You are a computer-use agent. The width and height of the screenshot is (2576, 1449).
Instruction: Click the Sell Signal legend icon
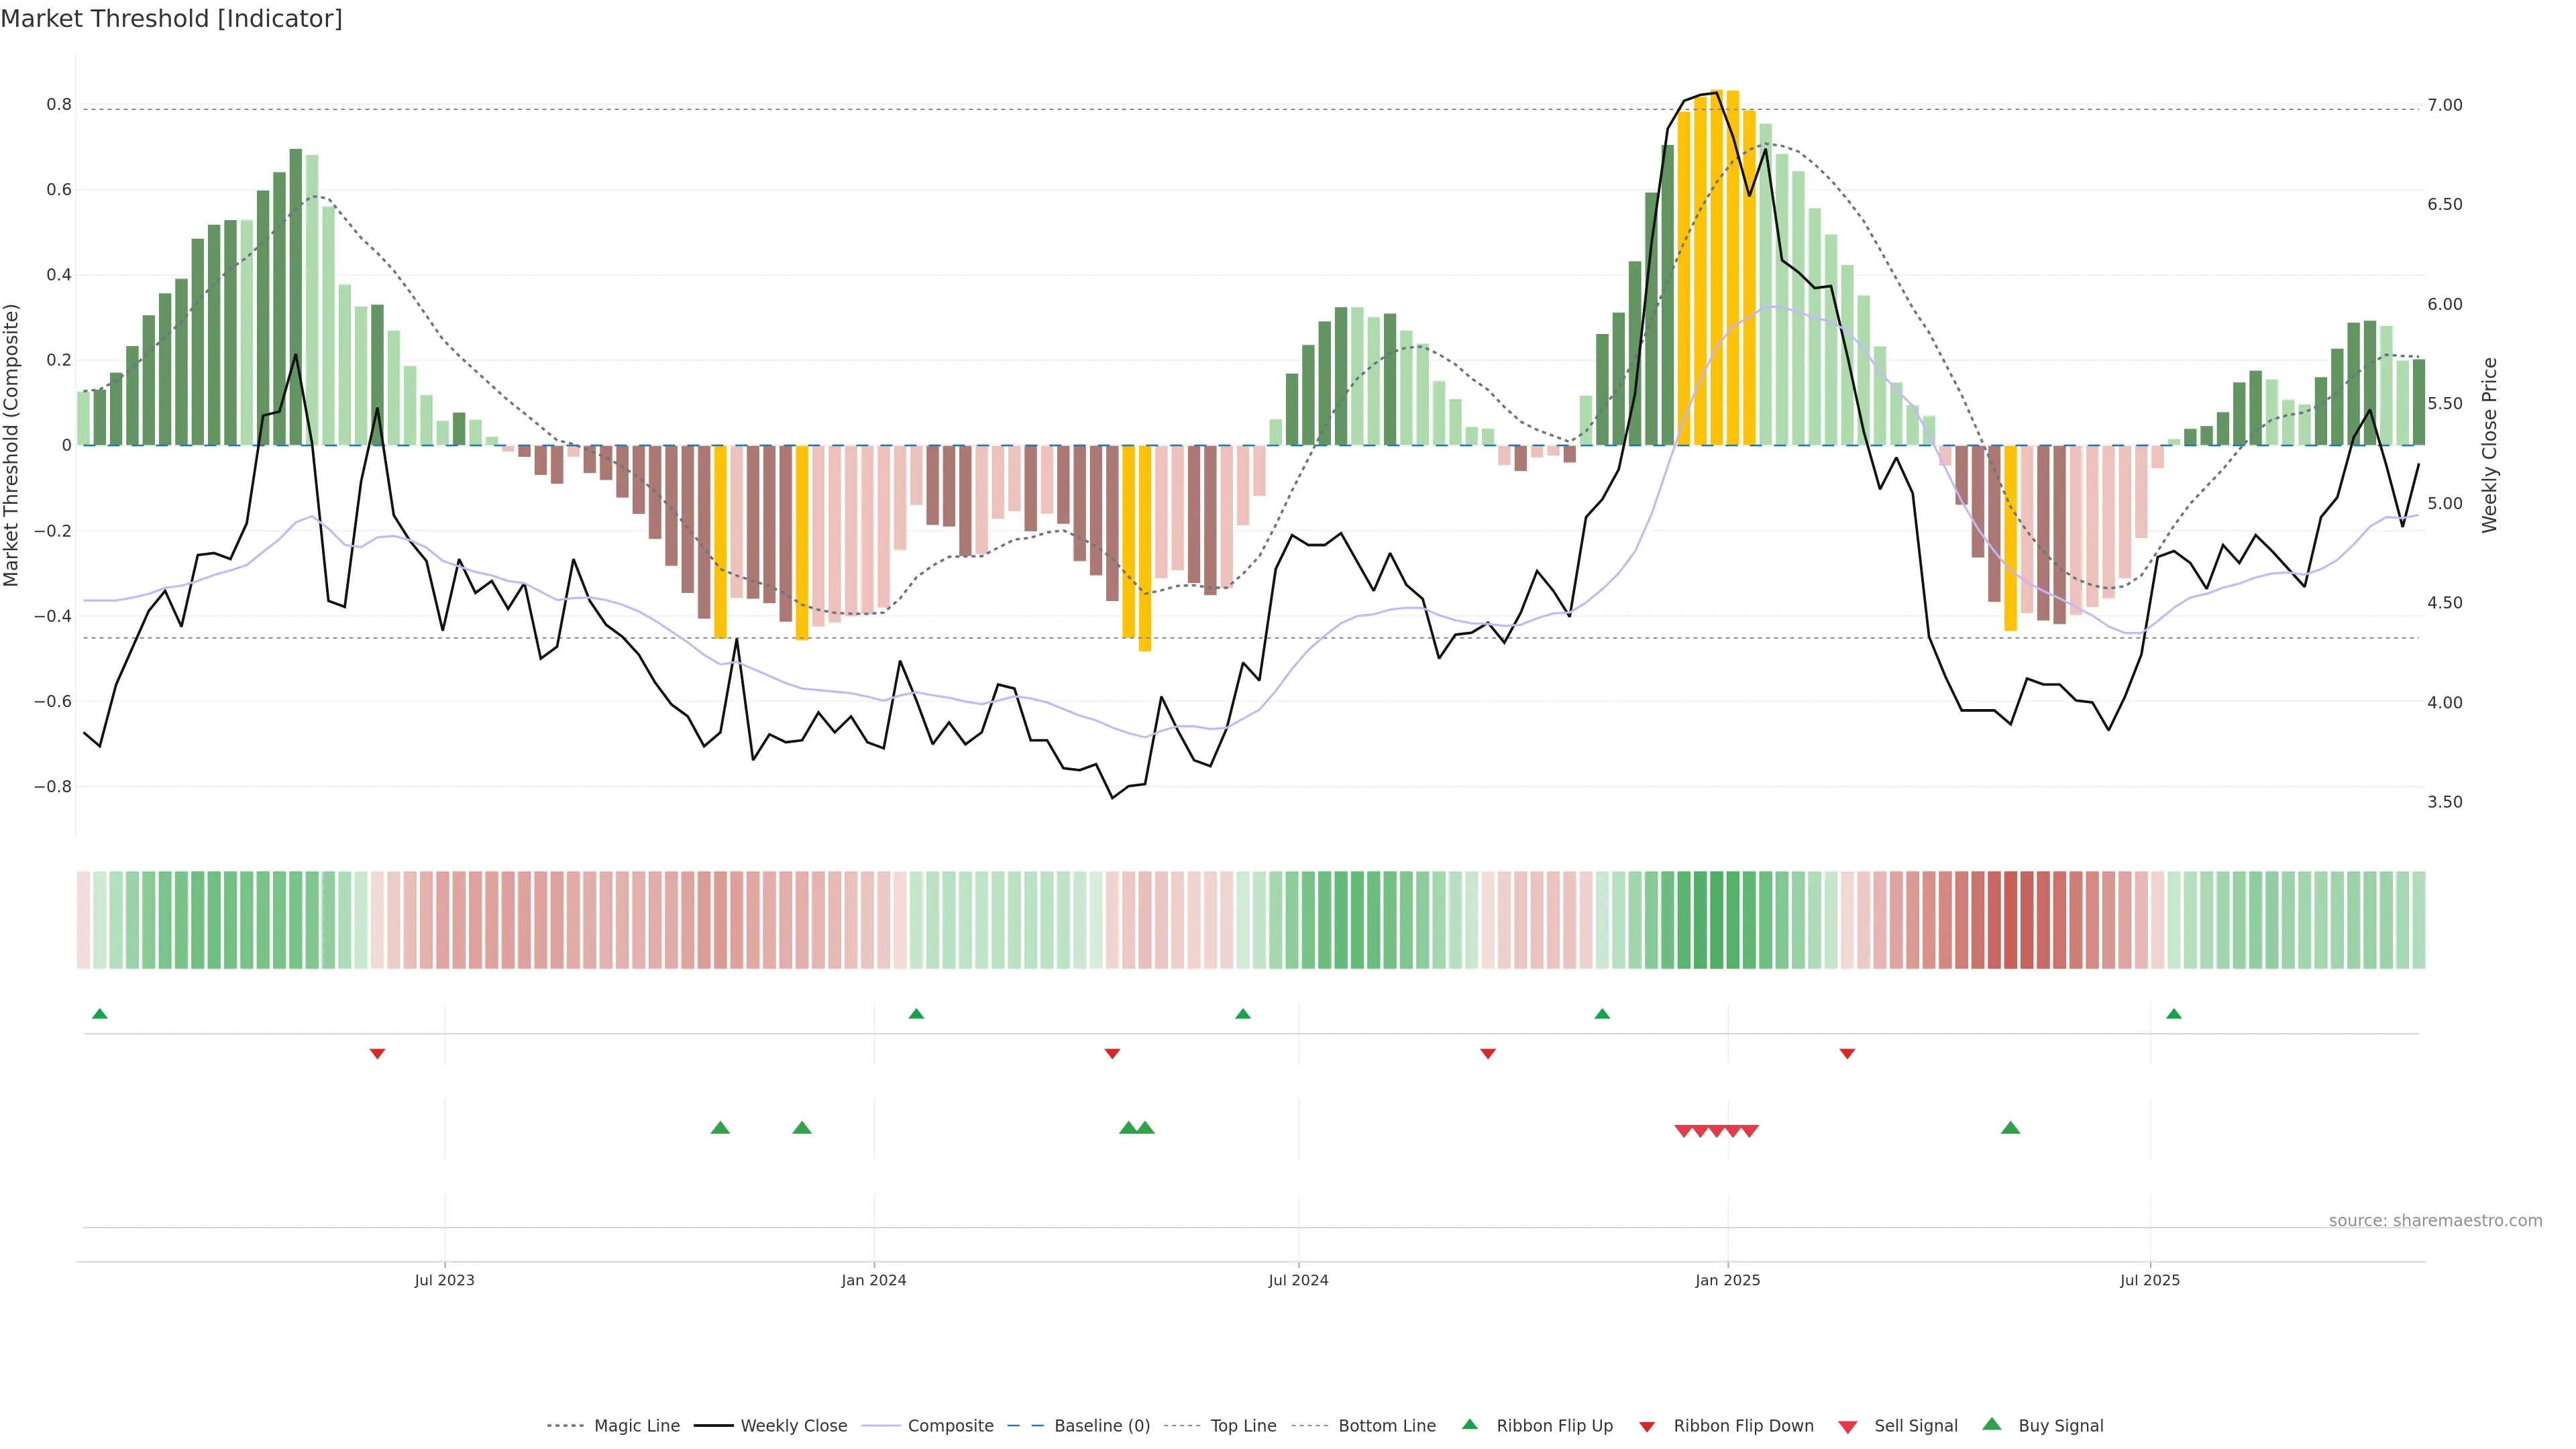(1848, 1426)
